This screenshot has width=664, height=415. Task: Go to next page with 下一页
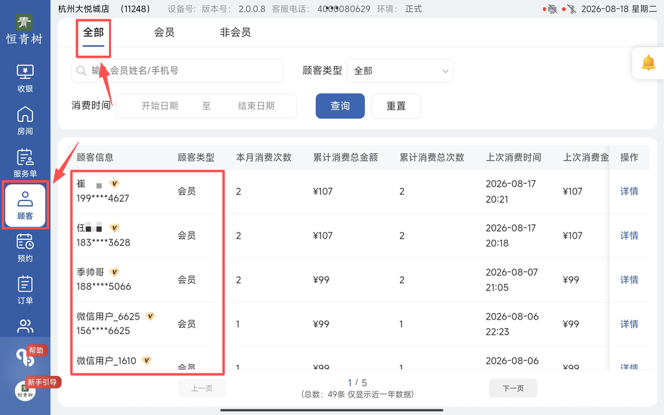coord(514,388)
